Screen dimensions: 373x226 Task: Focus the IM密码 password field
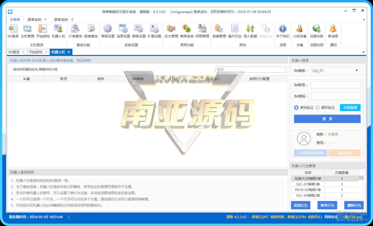[x=335, y=96]
